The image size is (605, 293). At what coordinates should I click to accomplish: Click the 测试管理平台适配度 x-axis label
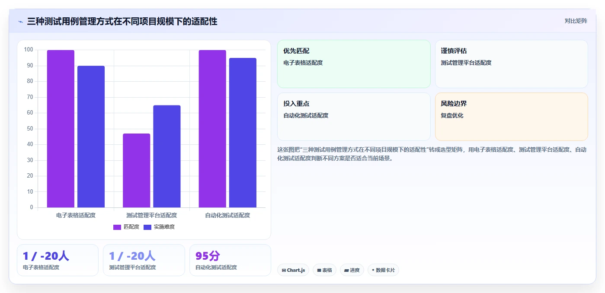point(152,215)
